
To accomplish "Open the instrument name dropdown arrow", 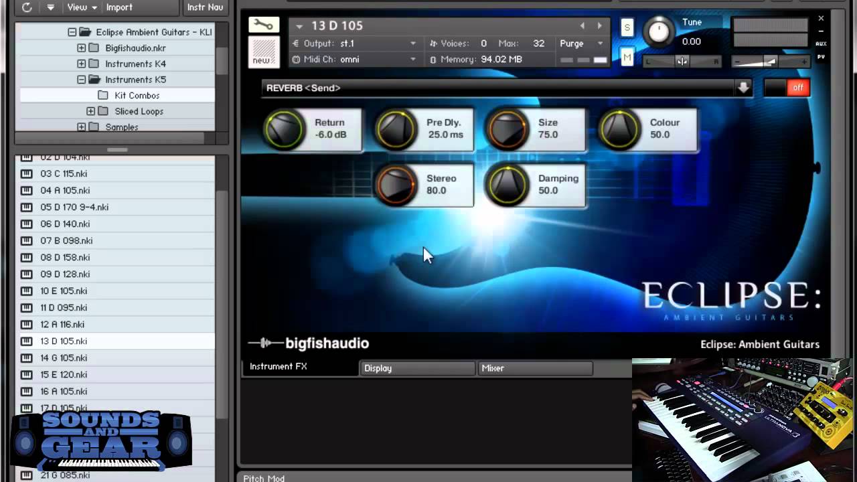I will click(299, 26).
